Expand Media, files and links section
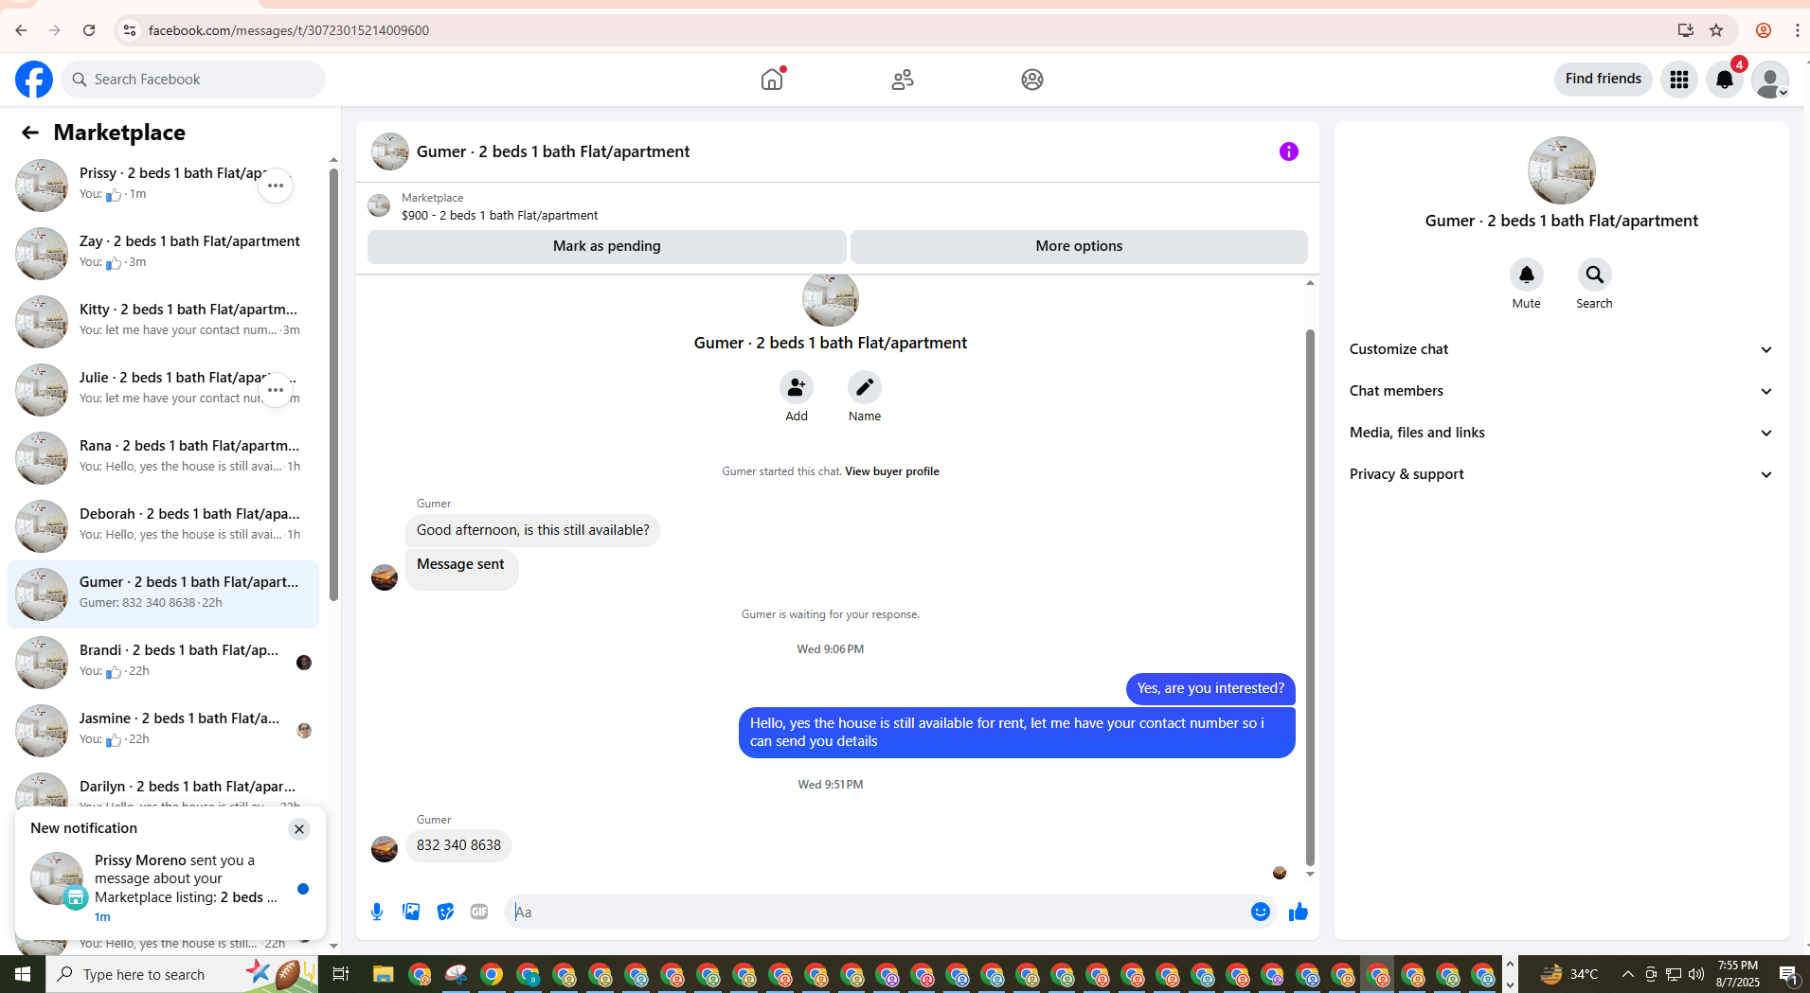 (1562, 433)
